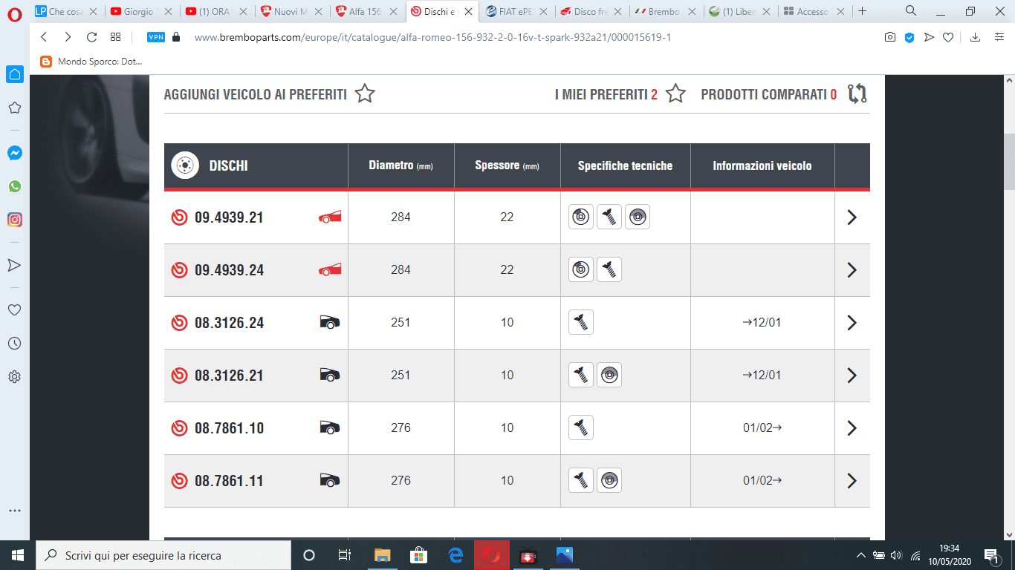
Task: Open Task View on taskbar
Action: [345, 555]
